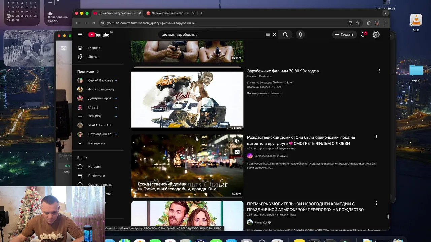Expand the Подписки section chevron
The image size is (431, 242).
click(x=98, y=72)
